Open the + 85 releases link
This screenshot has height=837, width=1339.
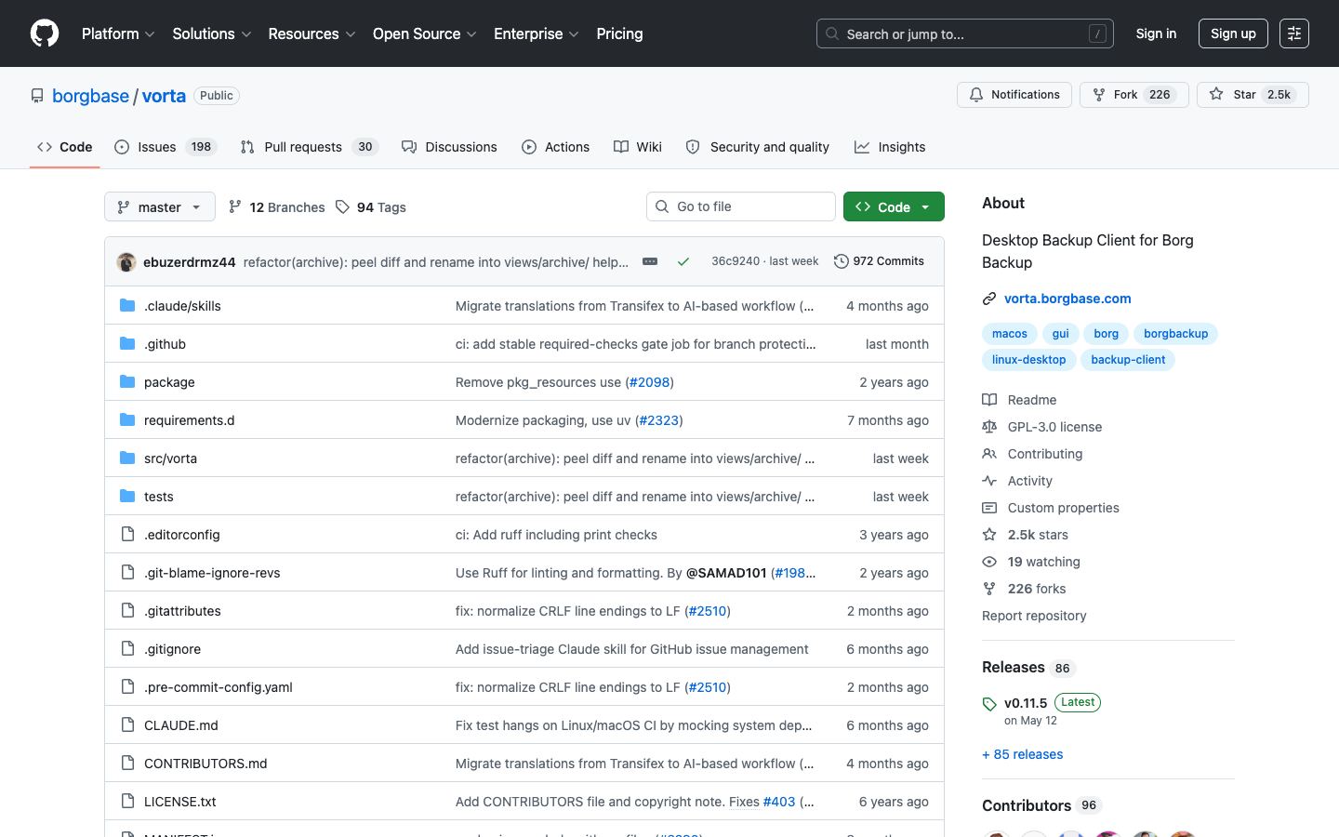[x=1023, y=754]
